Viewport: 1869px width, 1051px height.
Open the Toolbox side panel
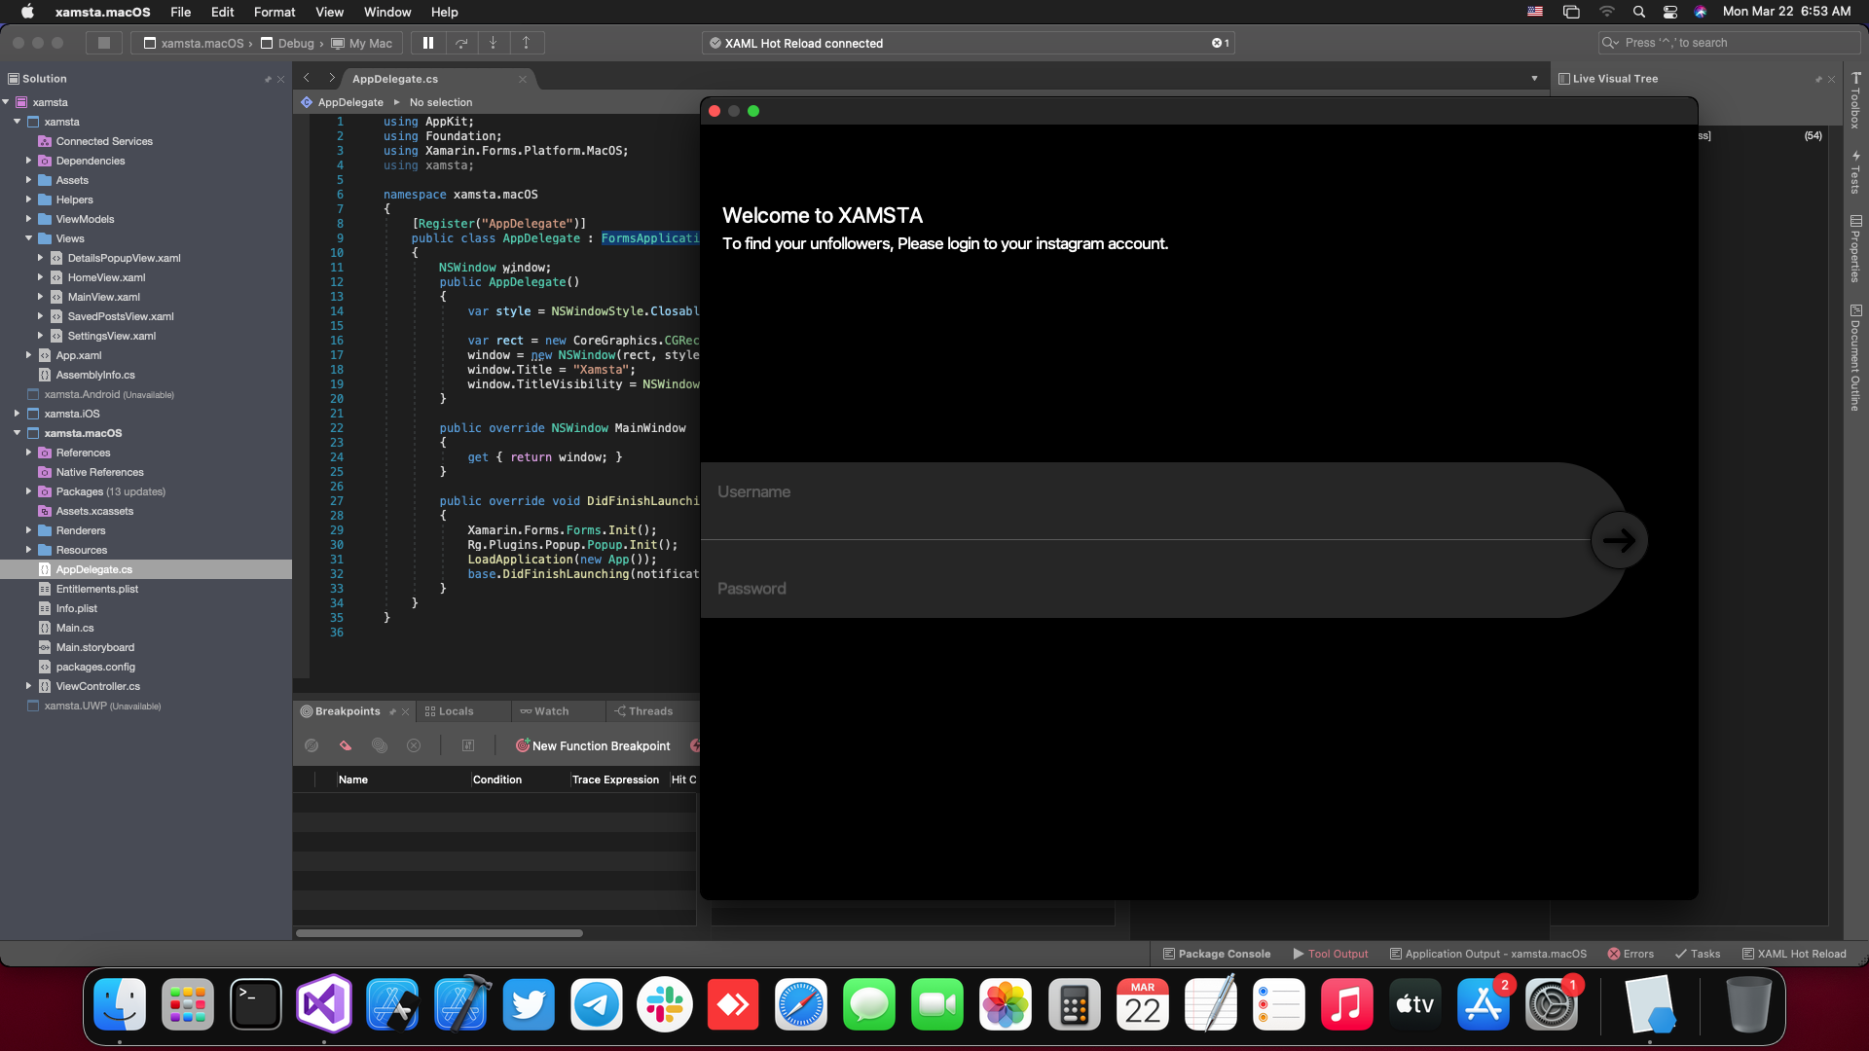click(x=1855, y=101)
